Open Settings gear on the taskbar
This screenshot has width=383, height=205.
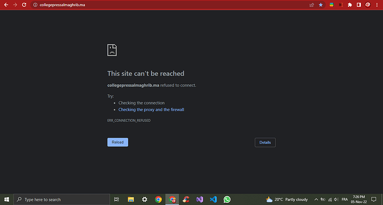[x=145, y=199]
